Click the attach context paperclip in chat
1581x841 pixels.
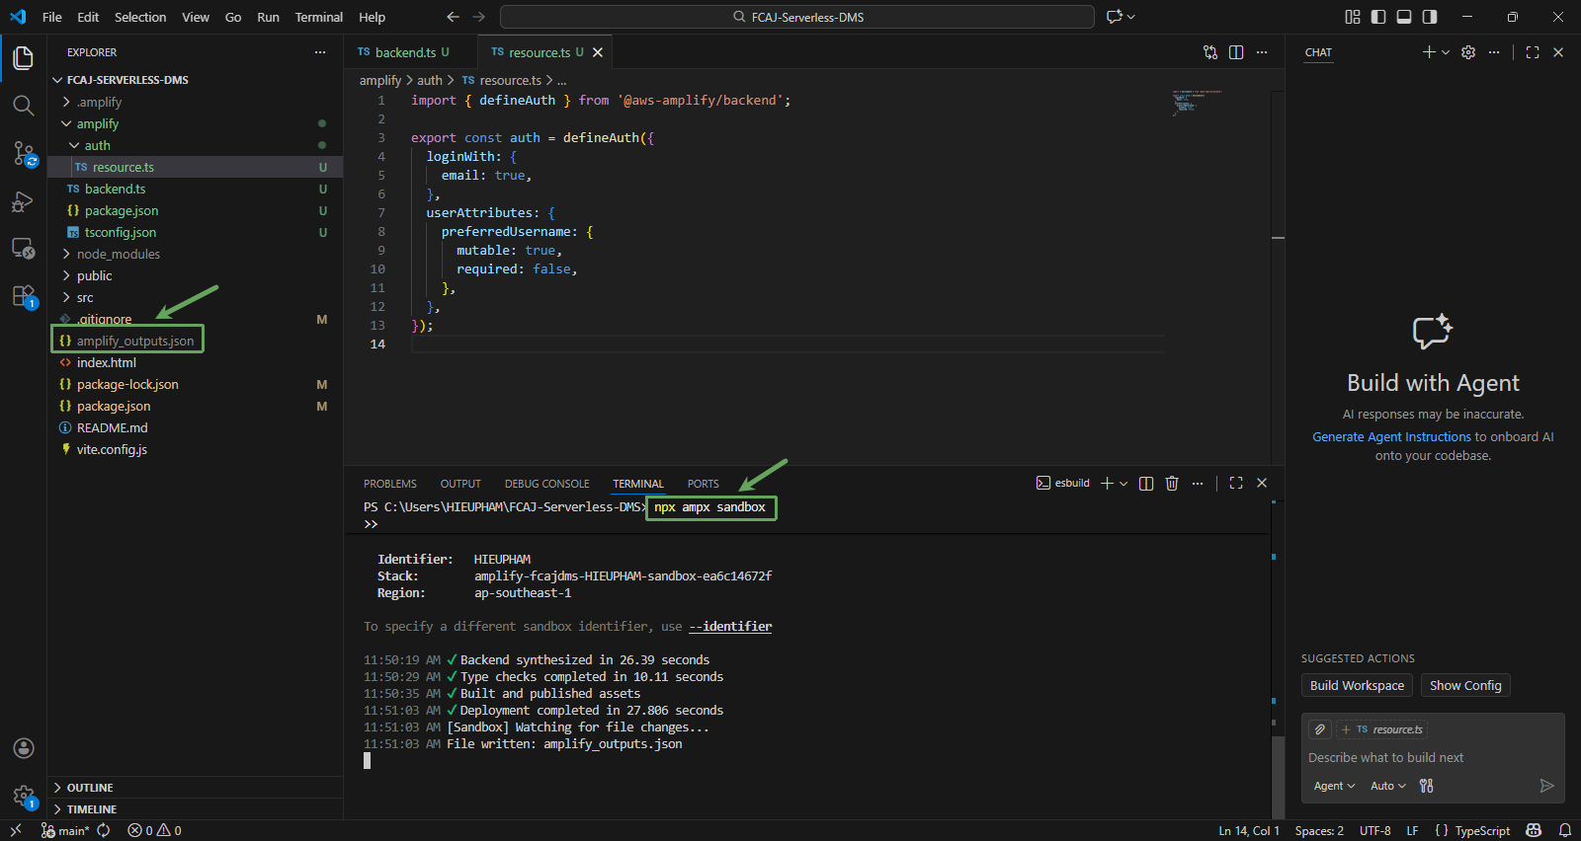tap(1320, 729)
